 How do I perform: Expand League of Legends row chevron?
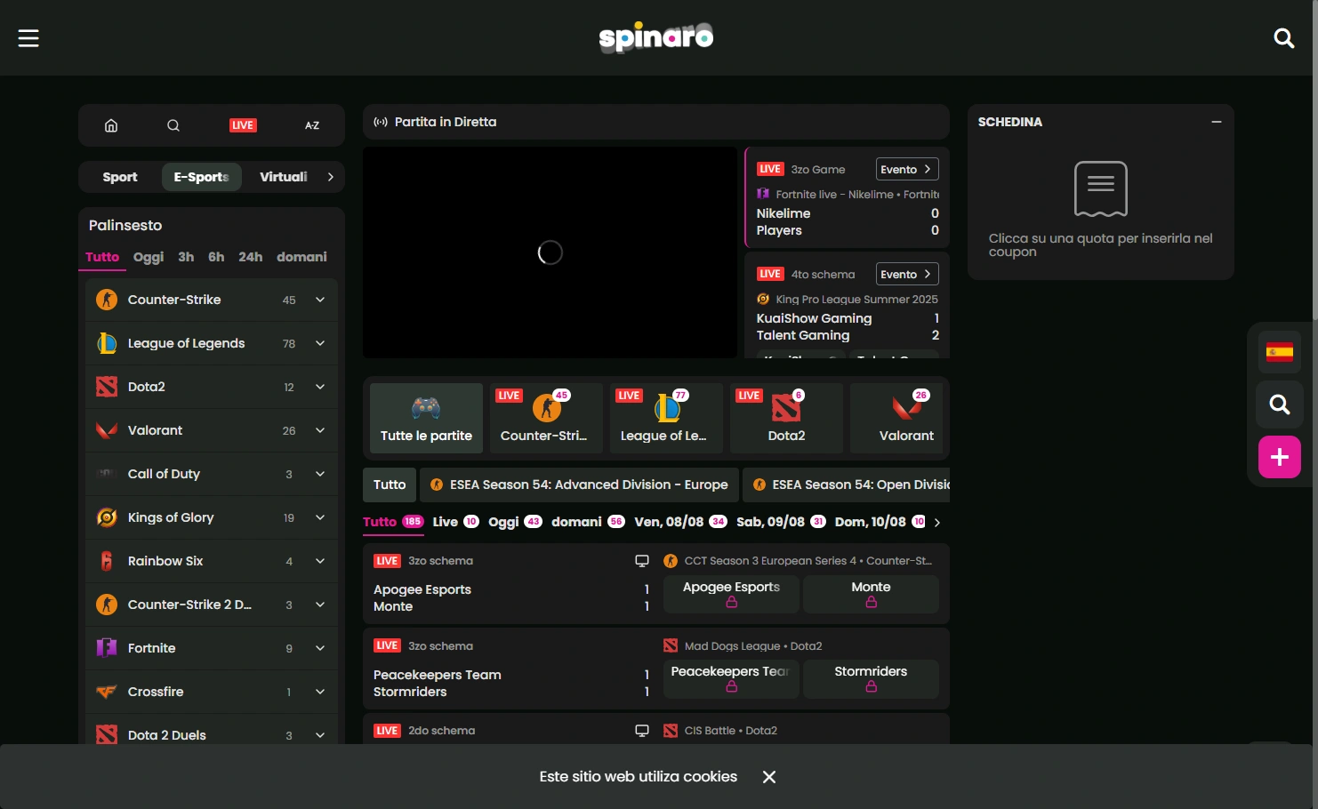tap(320, 343)
